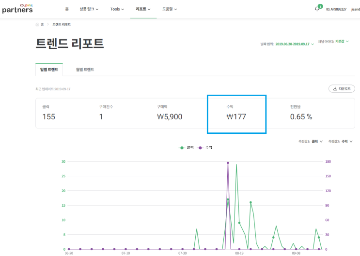Click the 다운로드 button
360x256 pixels.
tap(342, 88)
